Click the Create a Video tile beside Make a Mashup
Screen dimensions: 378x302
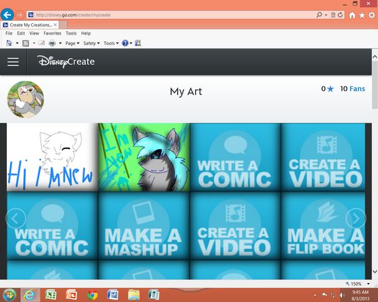[x=235, y=226]
